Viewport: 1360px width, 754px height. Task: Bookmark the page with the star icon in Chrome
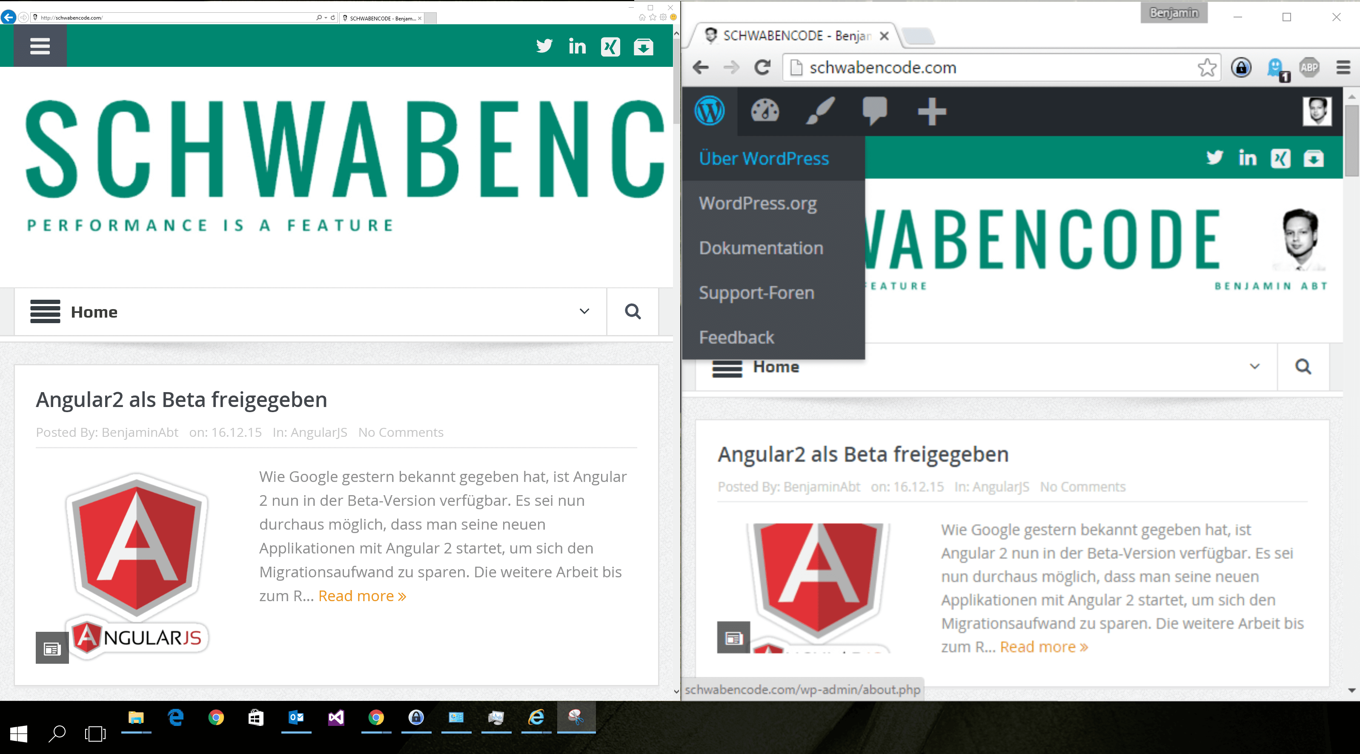(1206, 68)
